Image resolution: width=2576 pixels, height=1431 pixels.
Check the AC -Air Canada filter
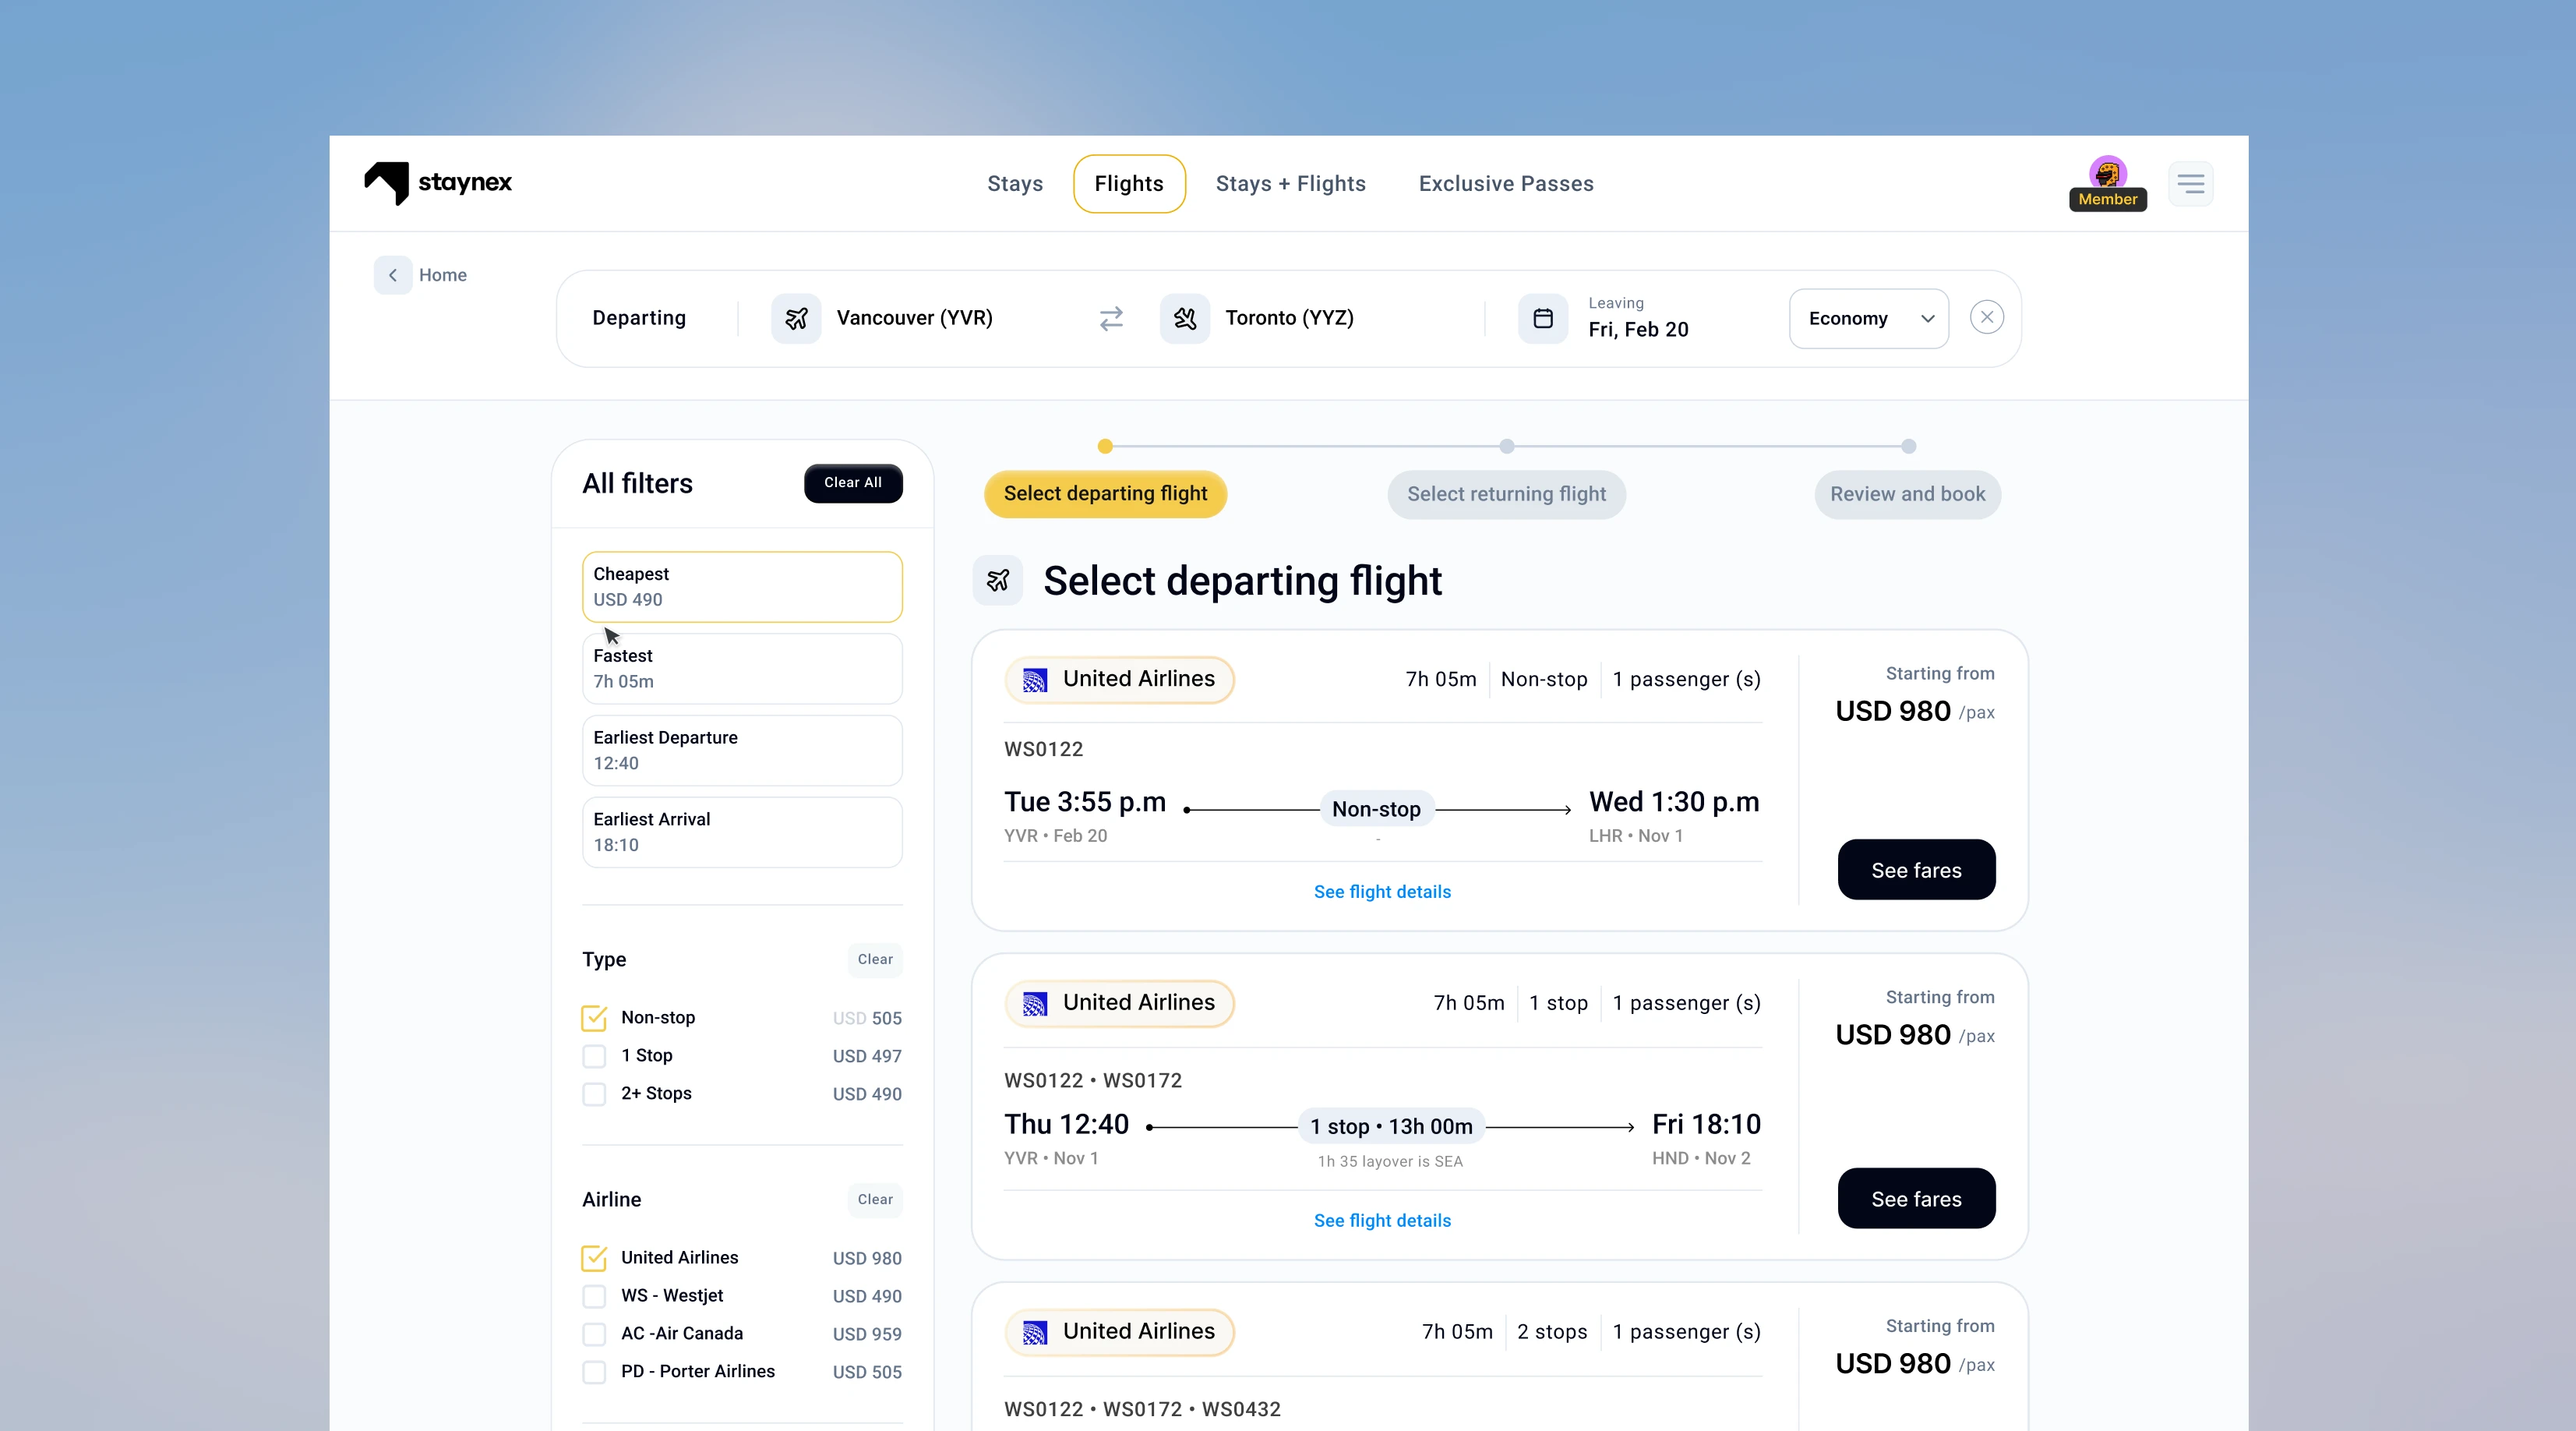click(594, 1334)
